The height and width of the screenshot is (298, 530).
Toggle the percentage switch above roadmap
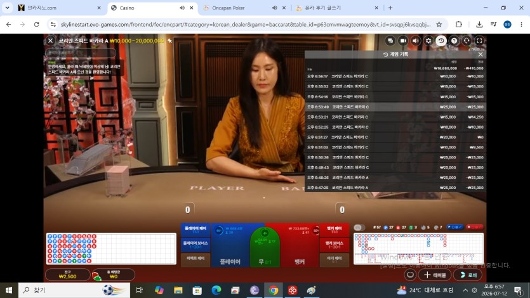tap(359, 228)
